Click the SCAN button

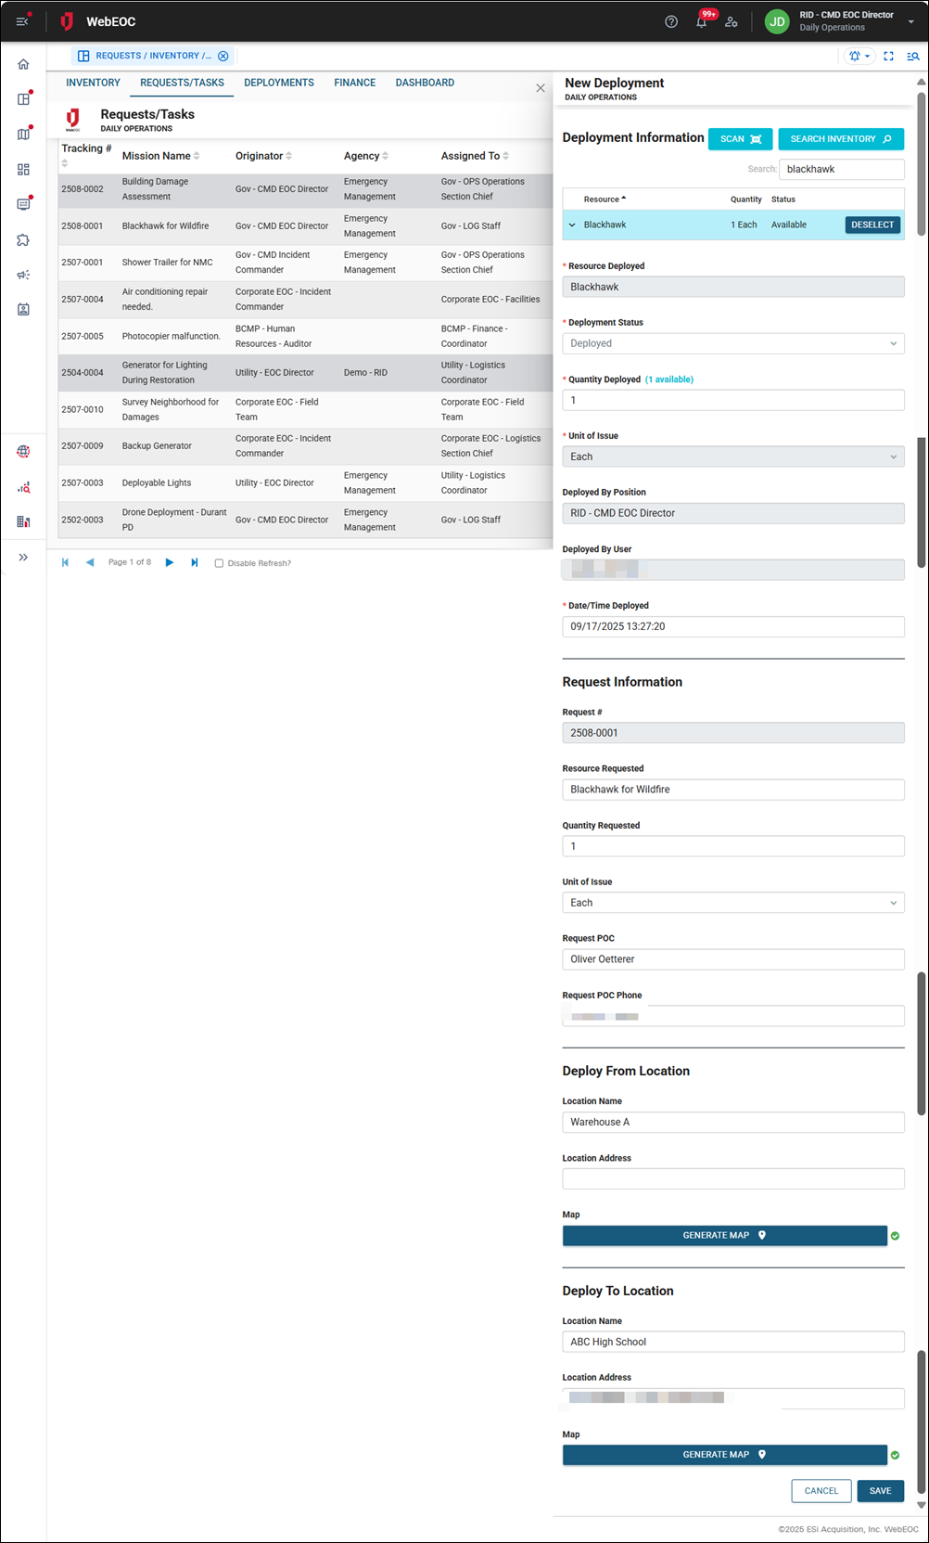pos(740,139)
